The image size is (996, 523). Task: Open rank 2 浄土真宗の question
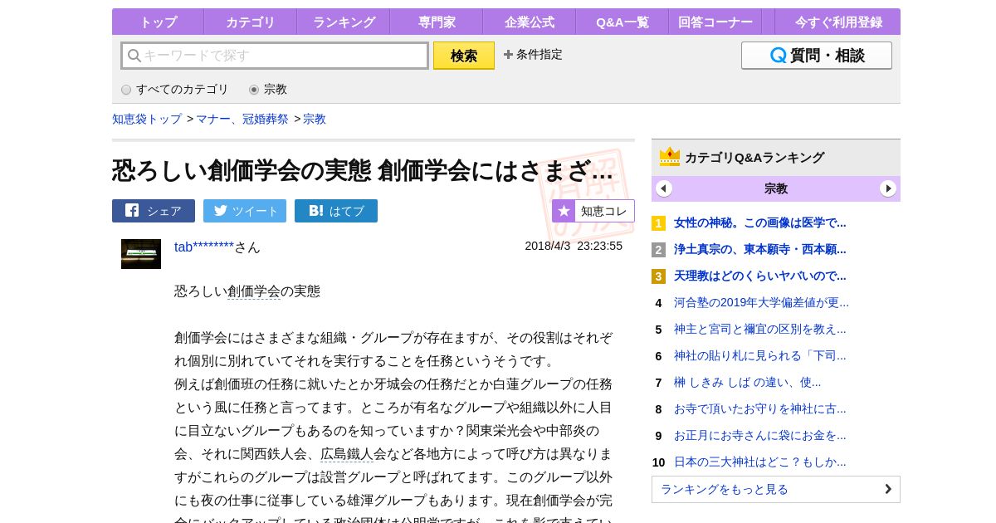(760, 249)
